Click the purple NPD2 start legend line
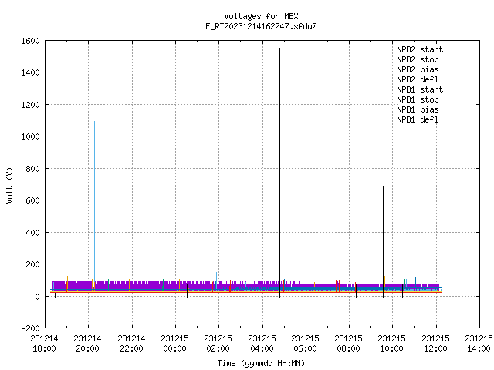494x370 pixels. (x=460, y=49)
